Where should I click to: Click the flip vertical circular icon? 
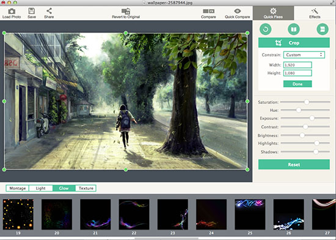(x=323, y=29)
